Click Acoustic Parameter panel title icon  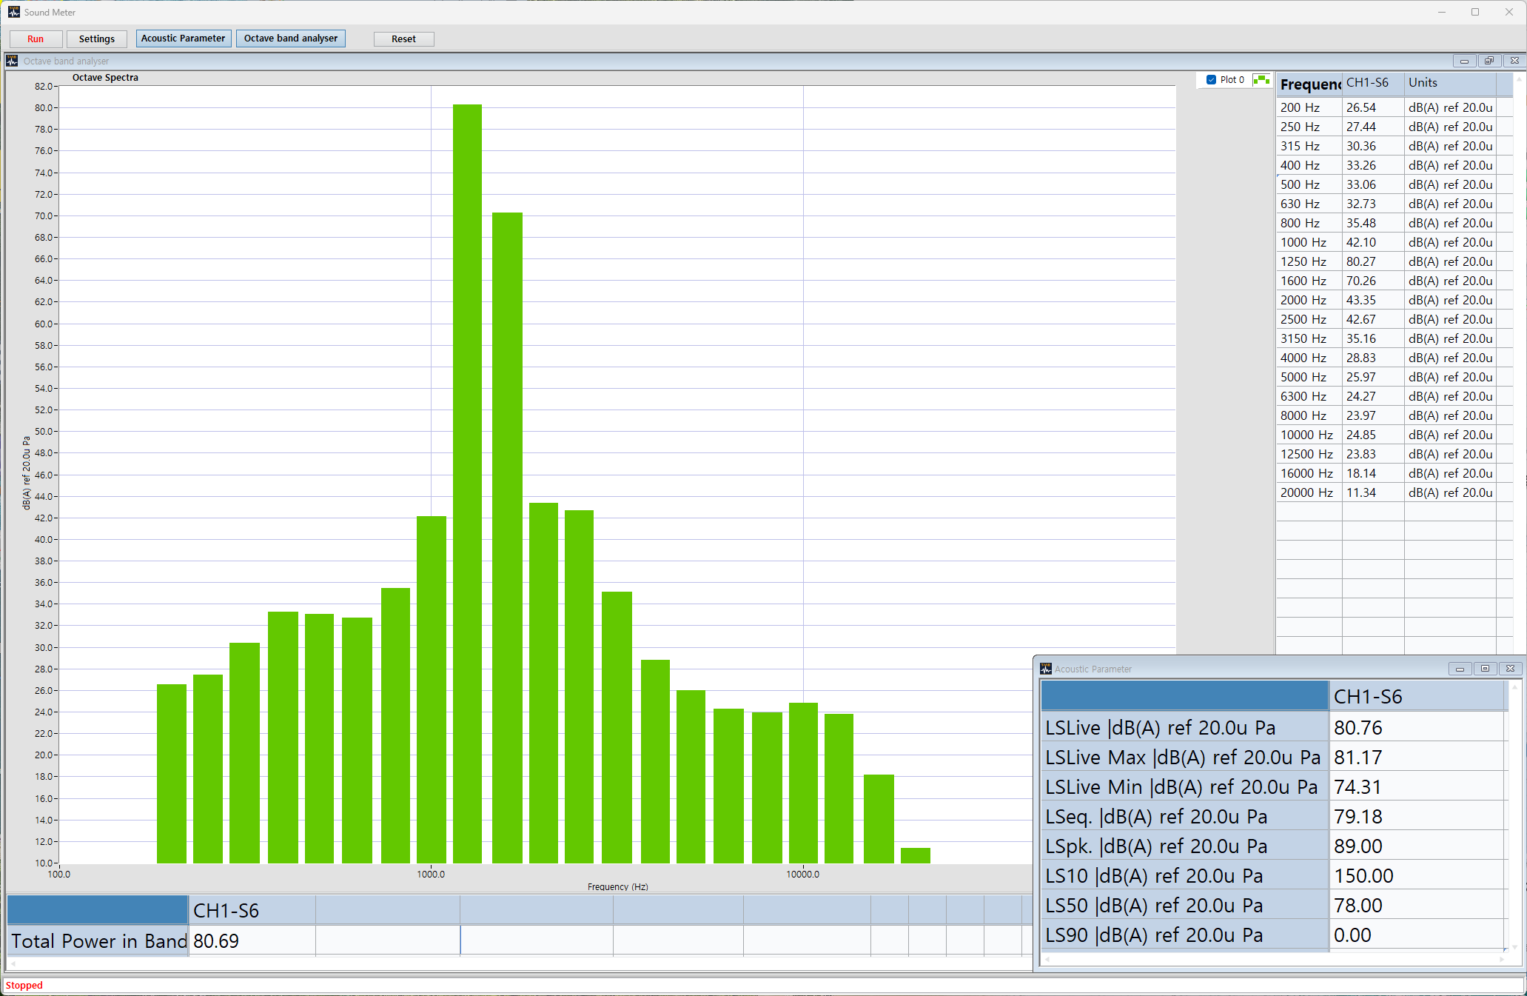coord(1046,669)
